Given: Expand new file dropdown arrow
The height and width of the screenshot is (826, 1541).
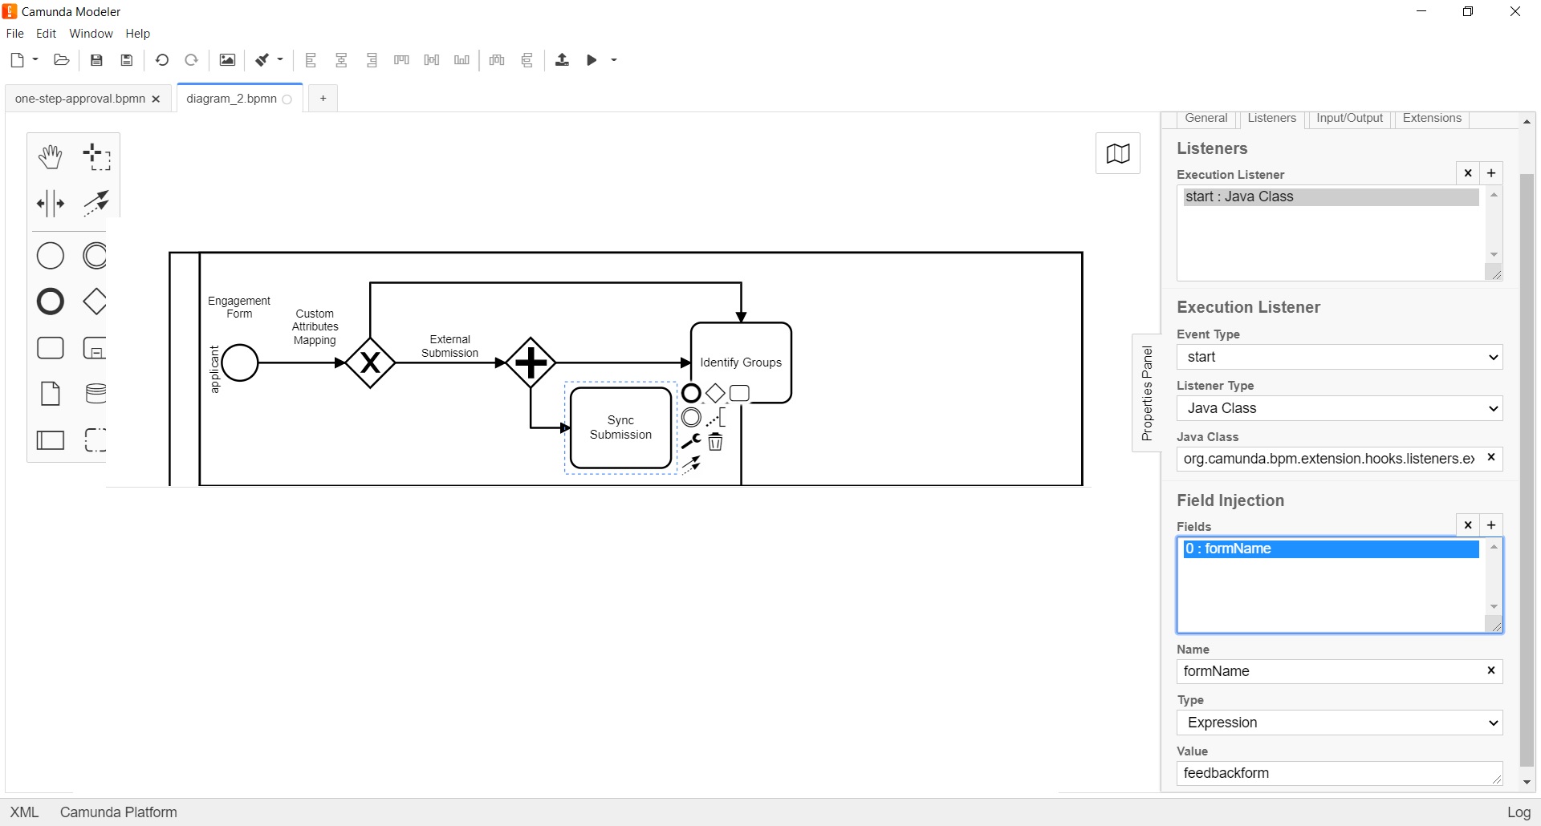Looking at the screenshot, I should point(35,59).
